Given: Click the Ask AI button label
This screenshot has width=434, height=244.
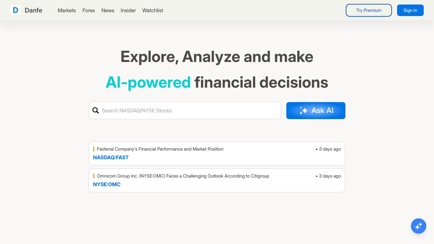Looking at the screenshot, I should point(322,110).
